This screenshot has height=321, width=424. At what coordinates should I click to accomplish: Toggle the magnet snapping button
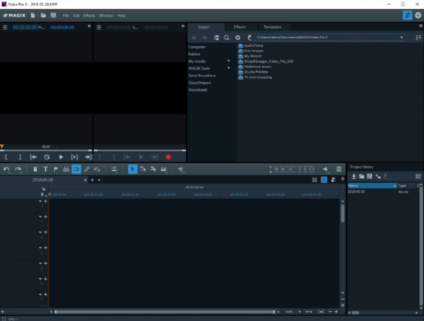[76, 169]
